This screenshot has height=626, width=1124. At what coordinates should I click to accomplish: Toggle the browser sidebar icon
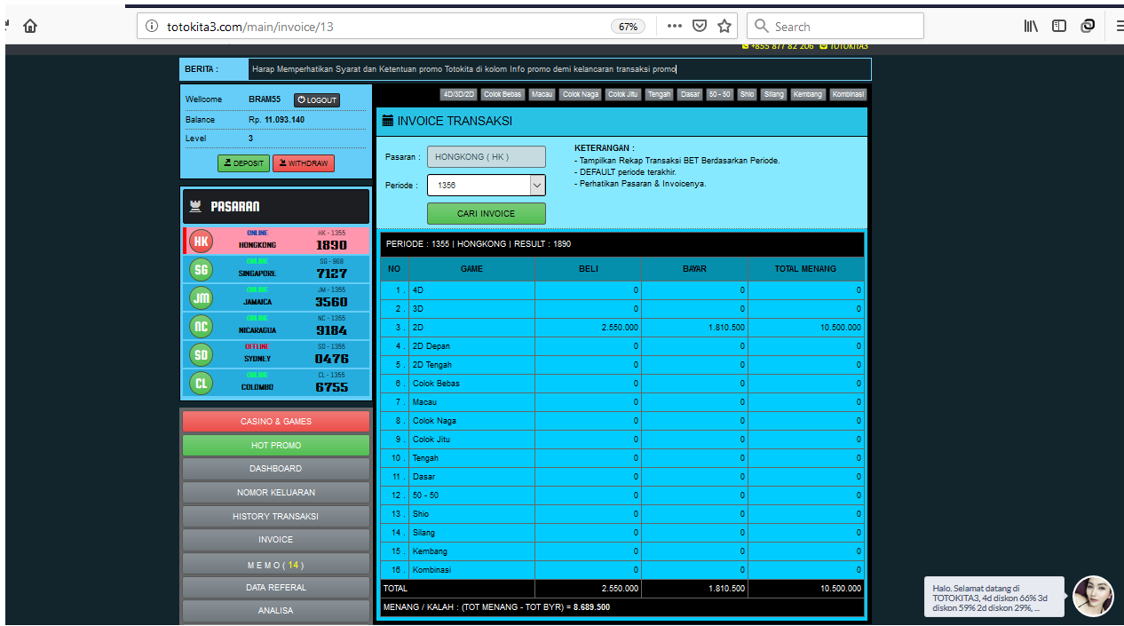tap(1059, 26)
